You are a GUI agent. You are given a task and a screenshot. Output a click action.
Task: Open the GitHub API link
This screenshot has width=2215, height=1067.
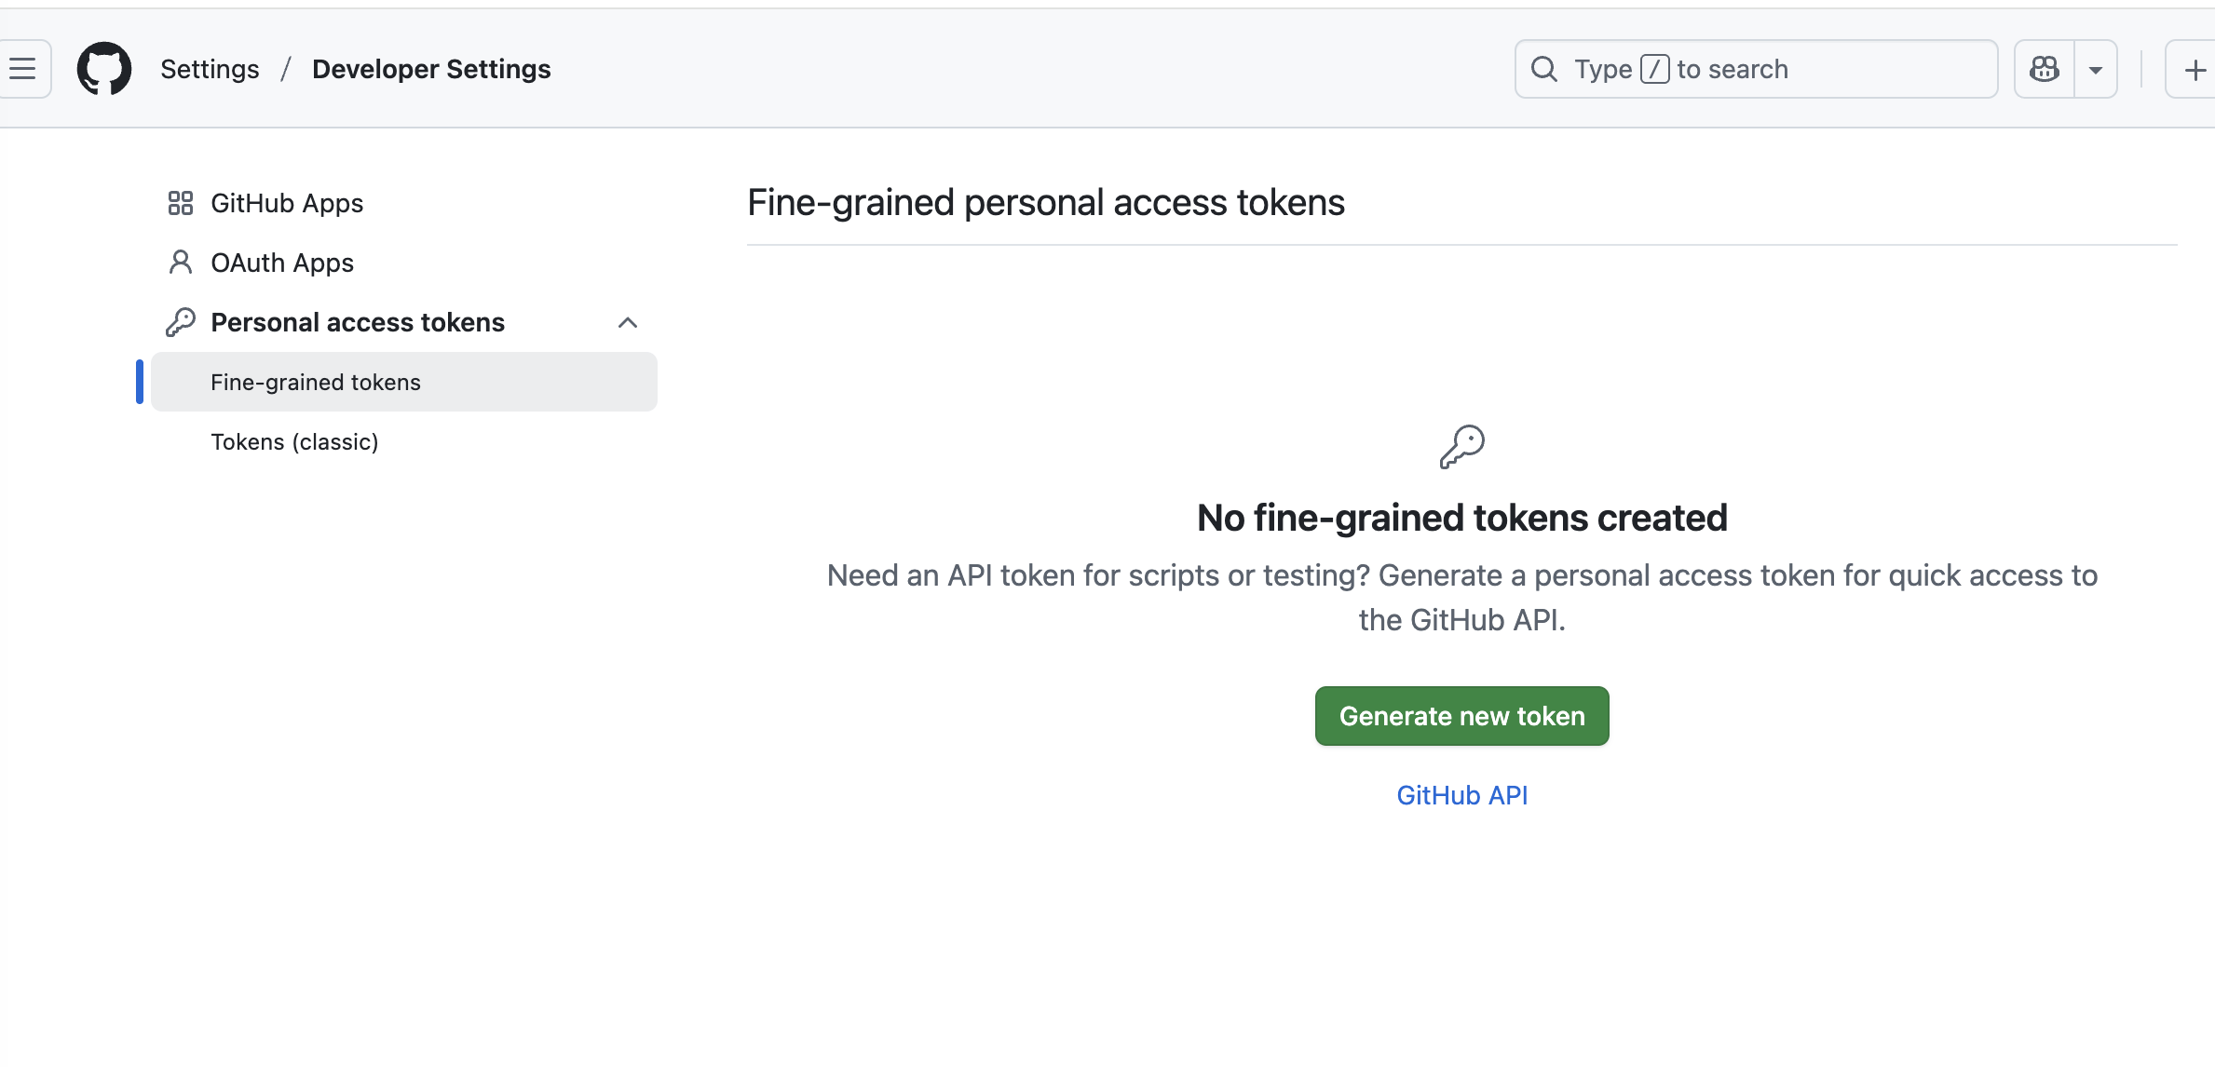pyautogui.click(x=1461, y=794)
